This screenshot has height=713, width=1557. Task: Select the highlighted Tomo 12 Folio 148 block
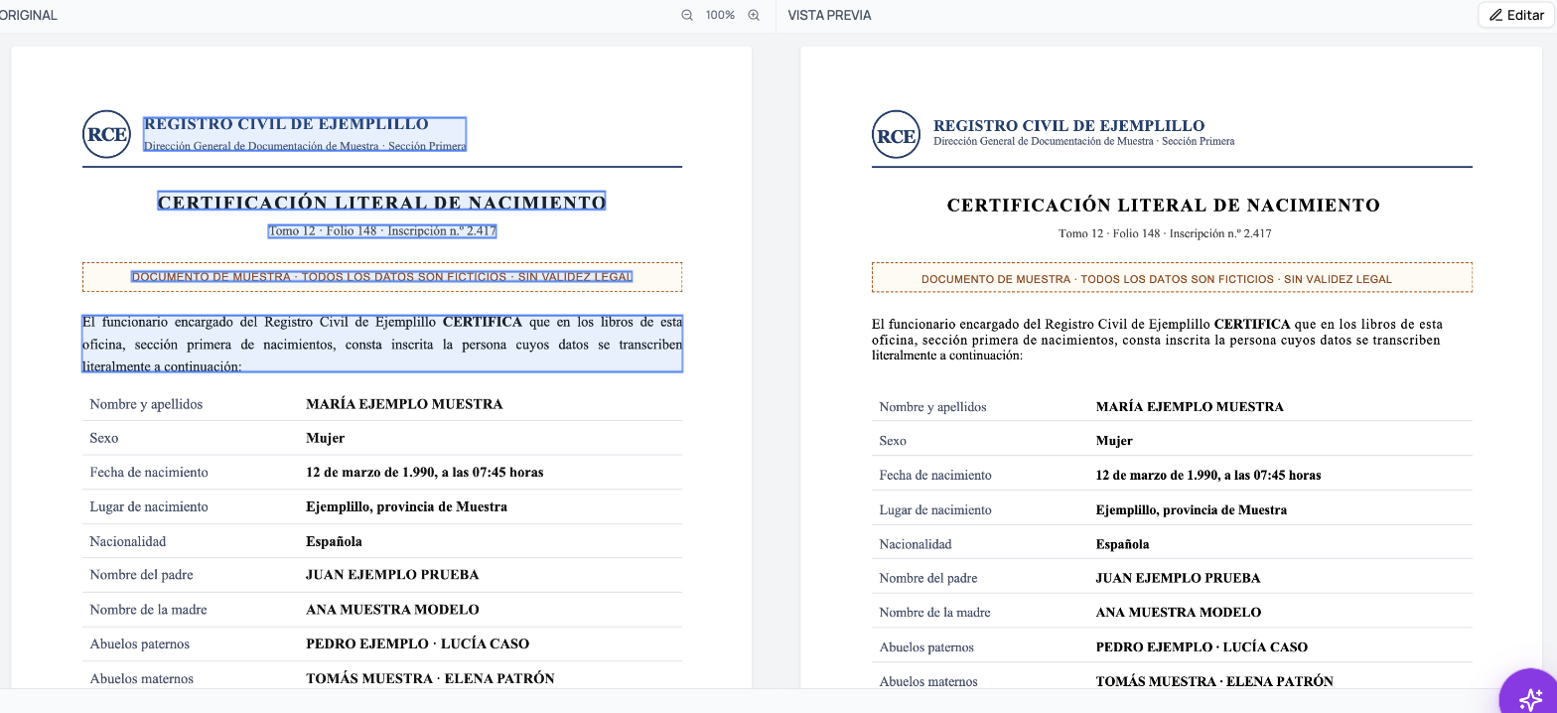[382, 231]
